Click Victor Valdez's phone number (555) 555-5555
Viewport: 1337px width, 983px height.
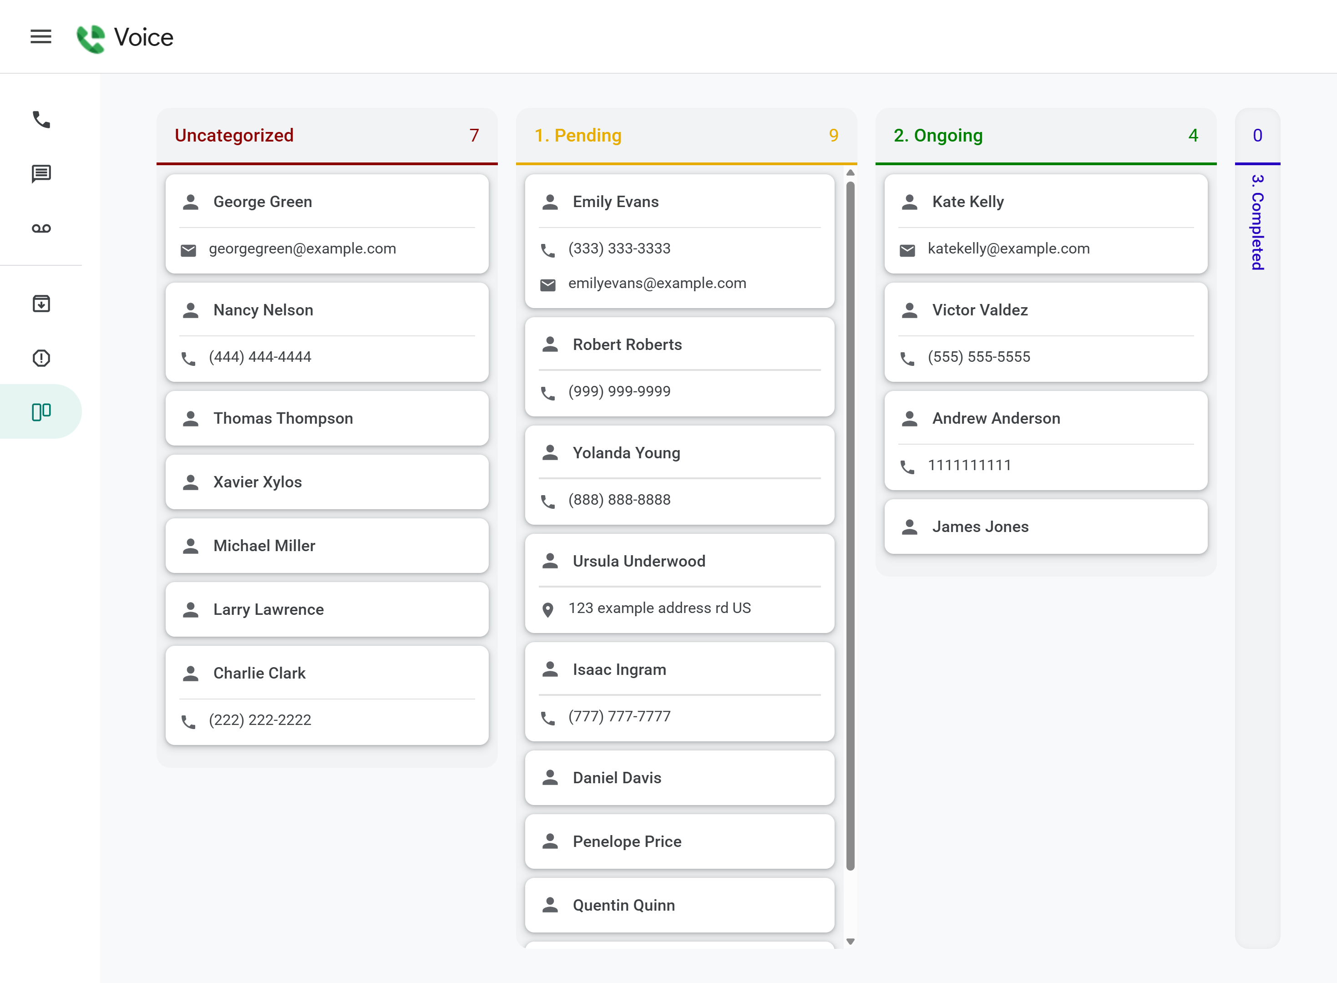(x=978, y=357)
